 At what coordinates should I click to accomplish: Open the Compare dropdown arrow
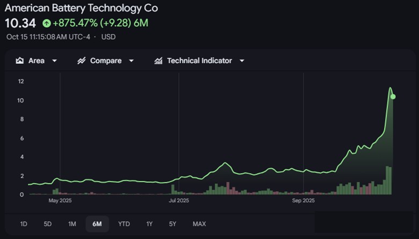[132, 61]
